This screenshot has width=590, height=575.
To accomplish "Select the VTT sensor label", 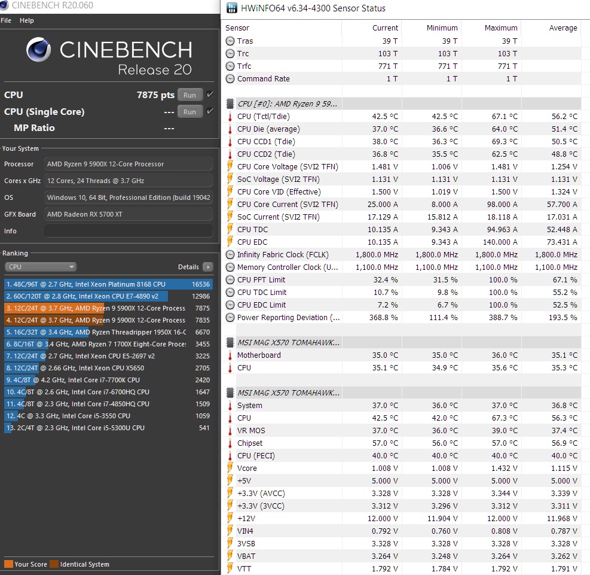I will pyautogui.click(x=244, y=568).
